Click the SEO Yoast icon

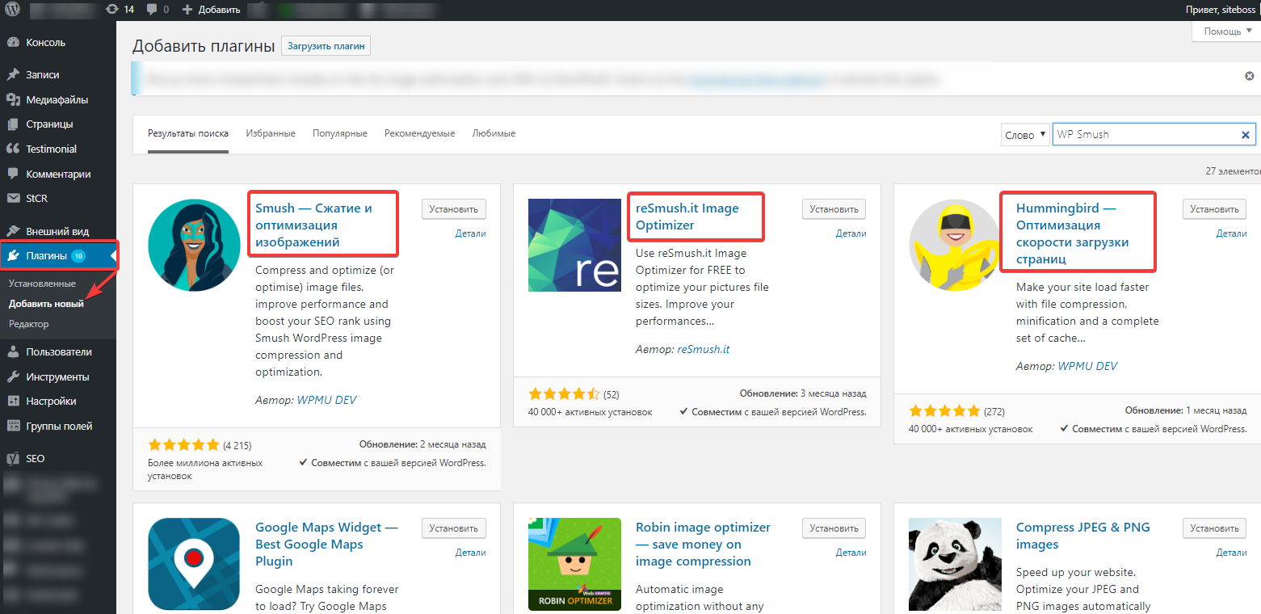pyautogui.click(x=13, y=458)
